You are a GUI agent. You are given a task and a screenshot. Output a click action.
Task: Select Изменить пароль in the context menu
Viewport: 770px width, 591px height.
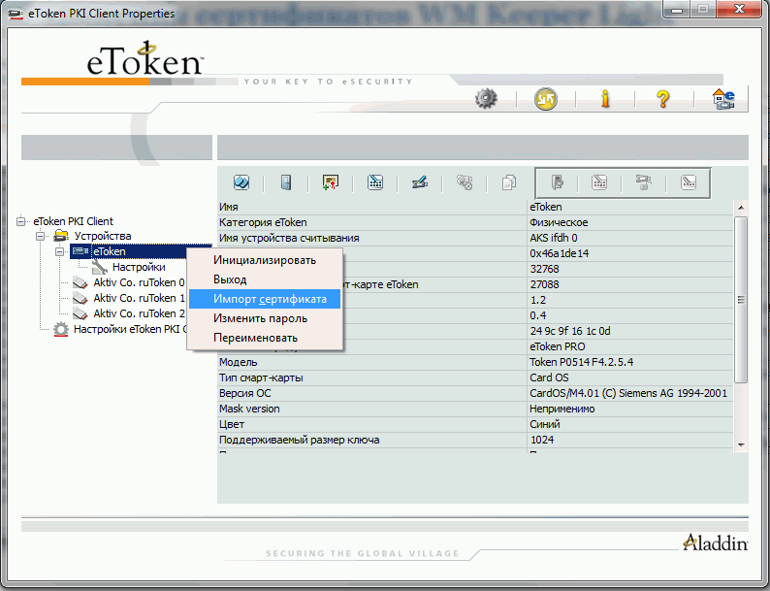tap(260, 318)
